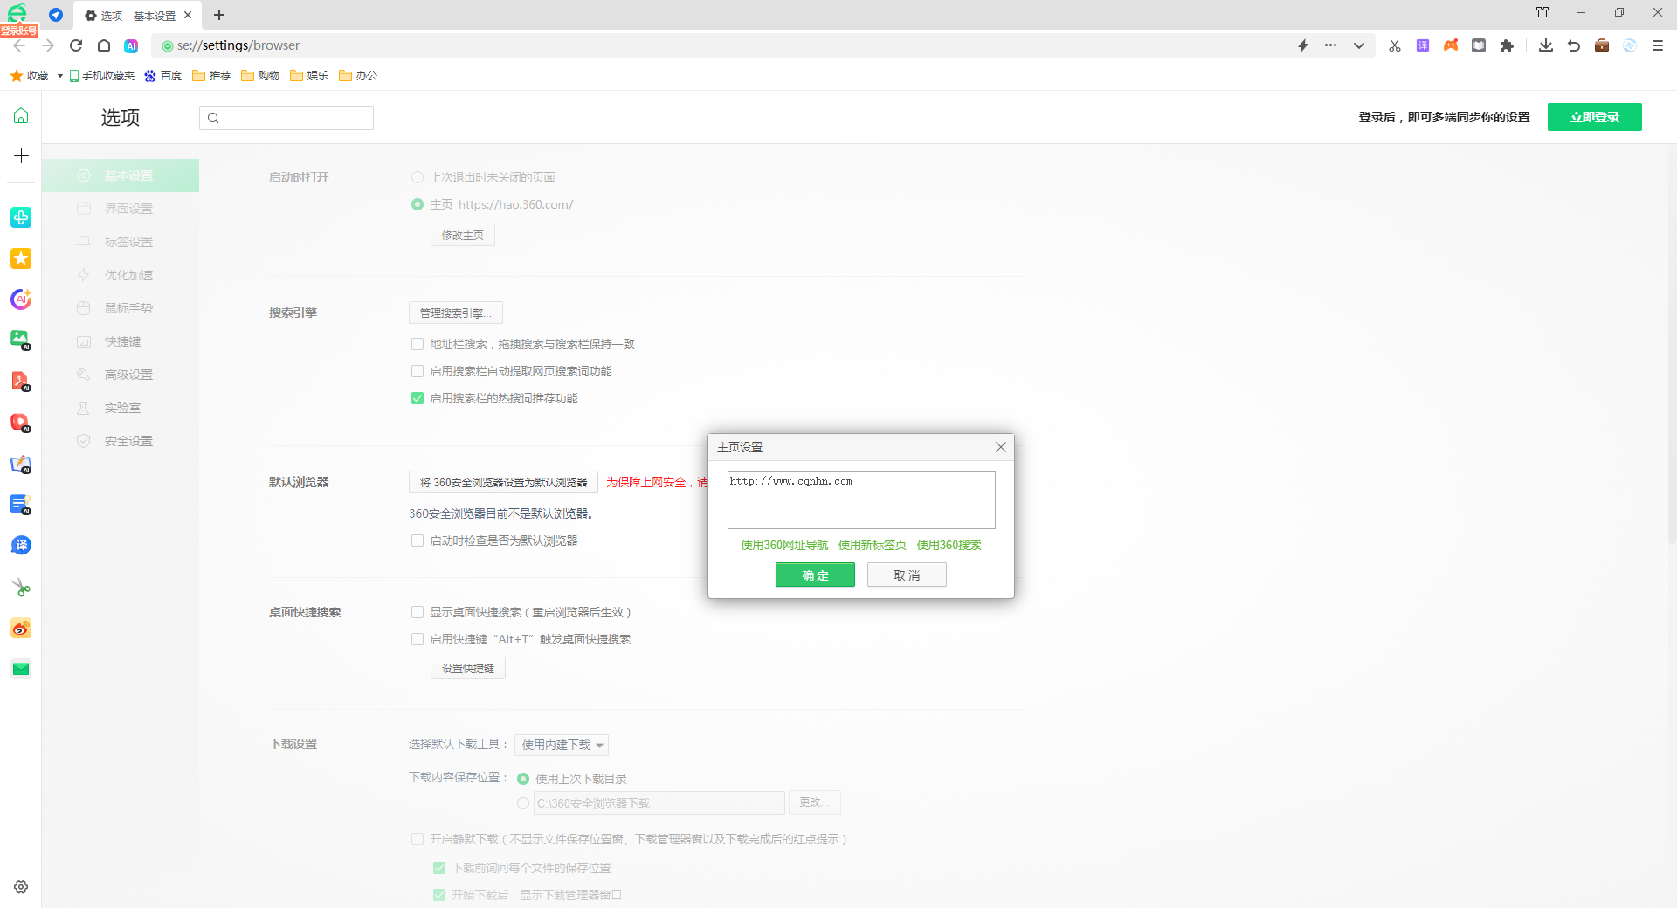
Task: Open the 娱乐 bookmarks folder
Action: click(x=309, y=76)
